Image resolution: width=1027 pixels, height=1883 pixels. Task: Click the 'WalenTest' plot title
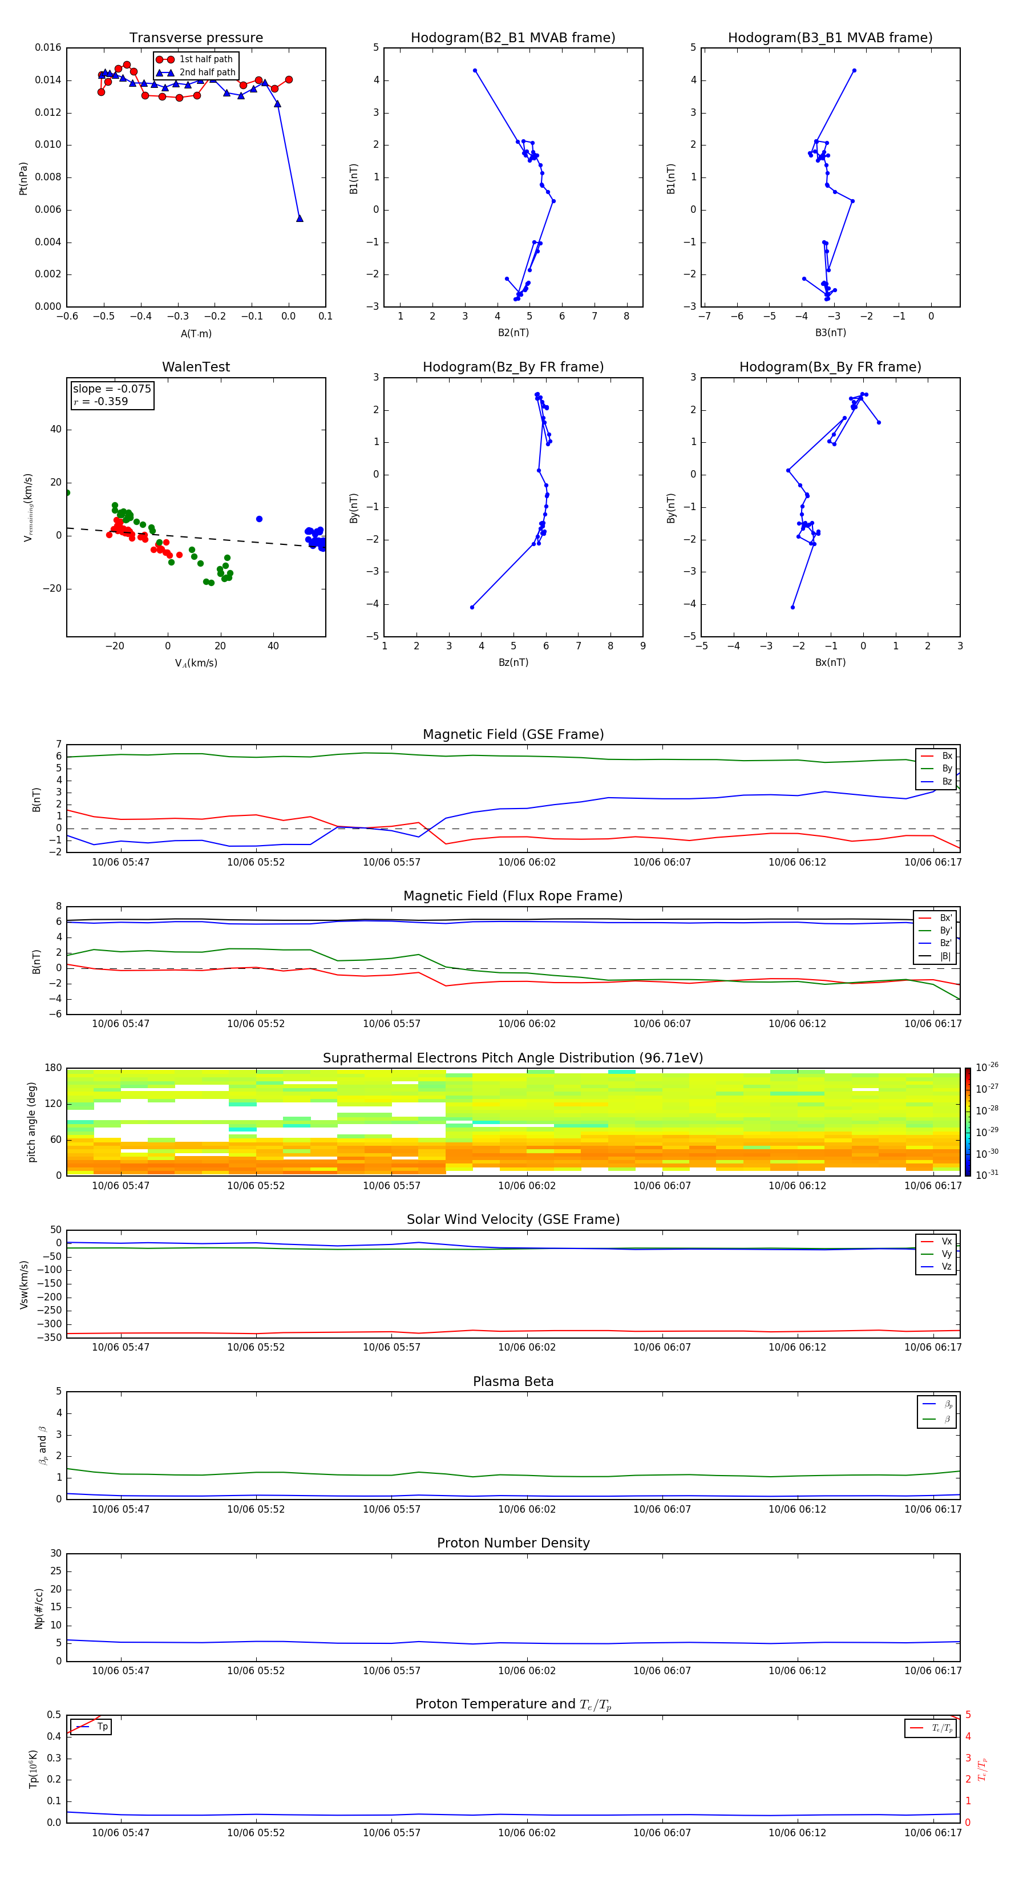click(196, 367)
